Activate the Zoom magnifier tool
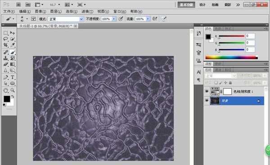The image size is (270, 165). tap(13, 90)
